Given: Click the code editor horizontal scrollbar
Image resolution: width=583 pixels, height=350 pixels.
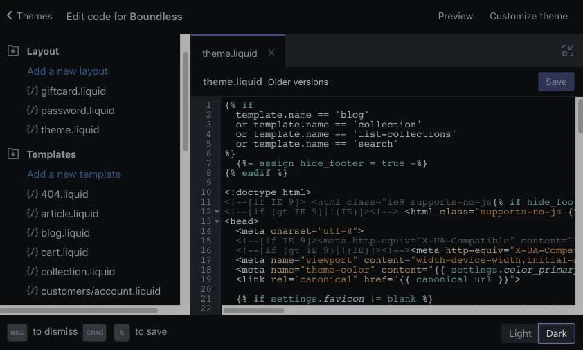Looking at the screenshot, I should (x=254, y=311).
